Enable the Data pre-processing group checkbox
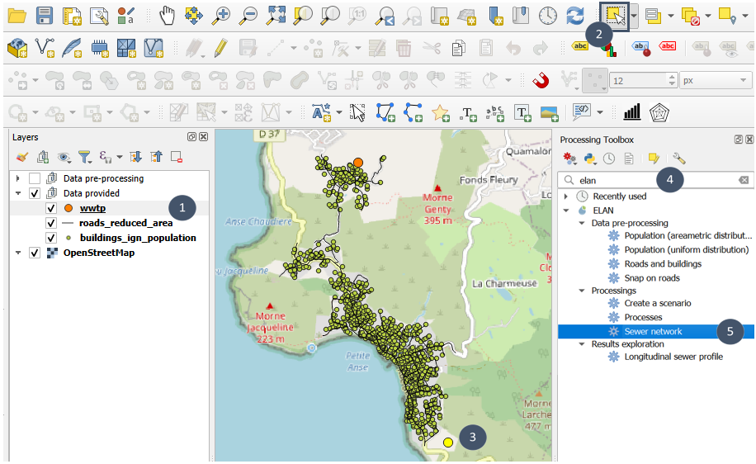Image resolution: width=756 pixels, height=464 pixels. pos(34,178)
